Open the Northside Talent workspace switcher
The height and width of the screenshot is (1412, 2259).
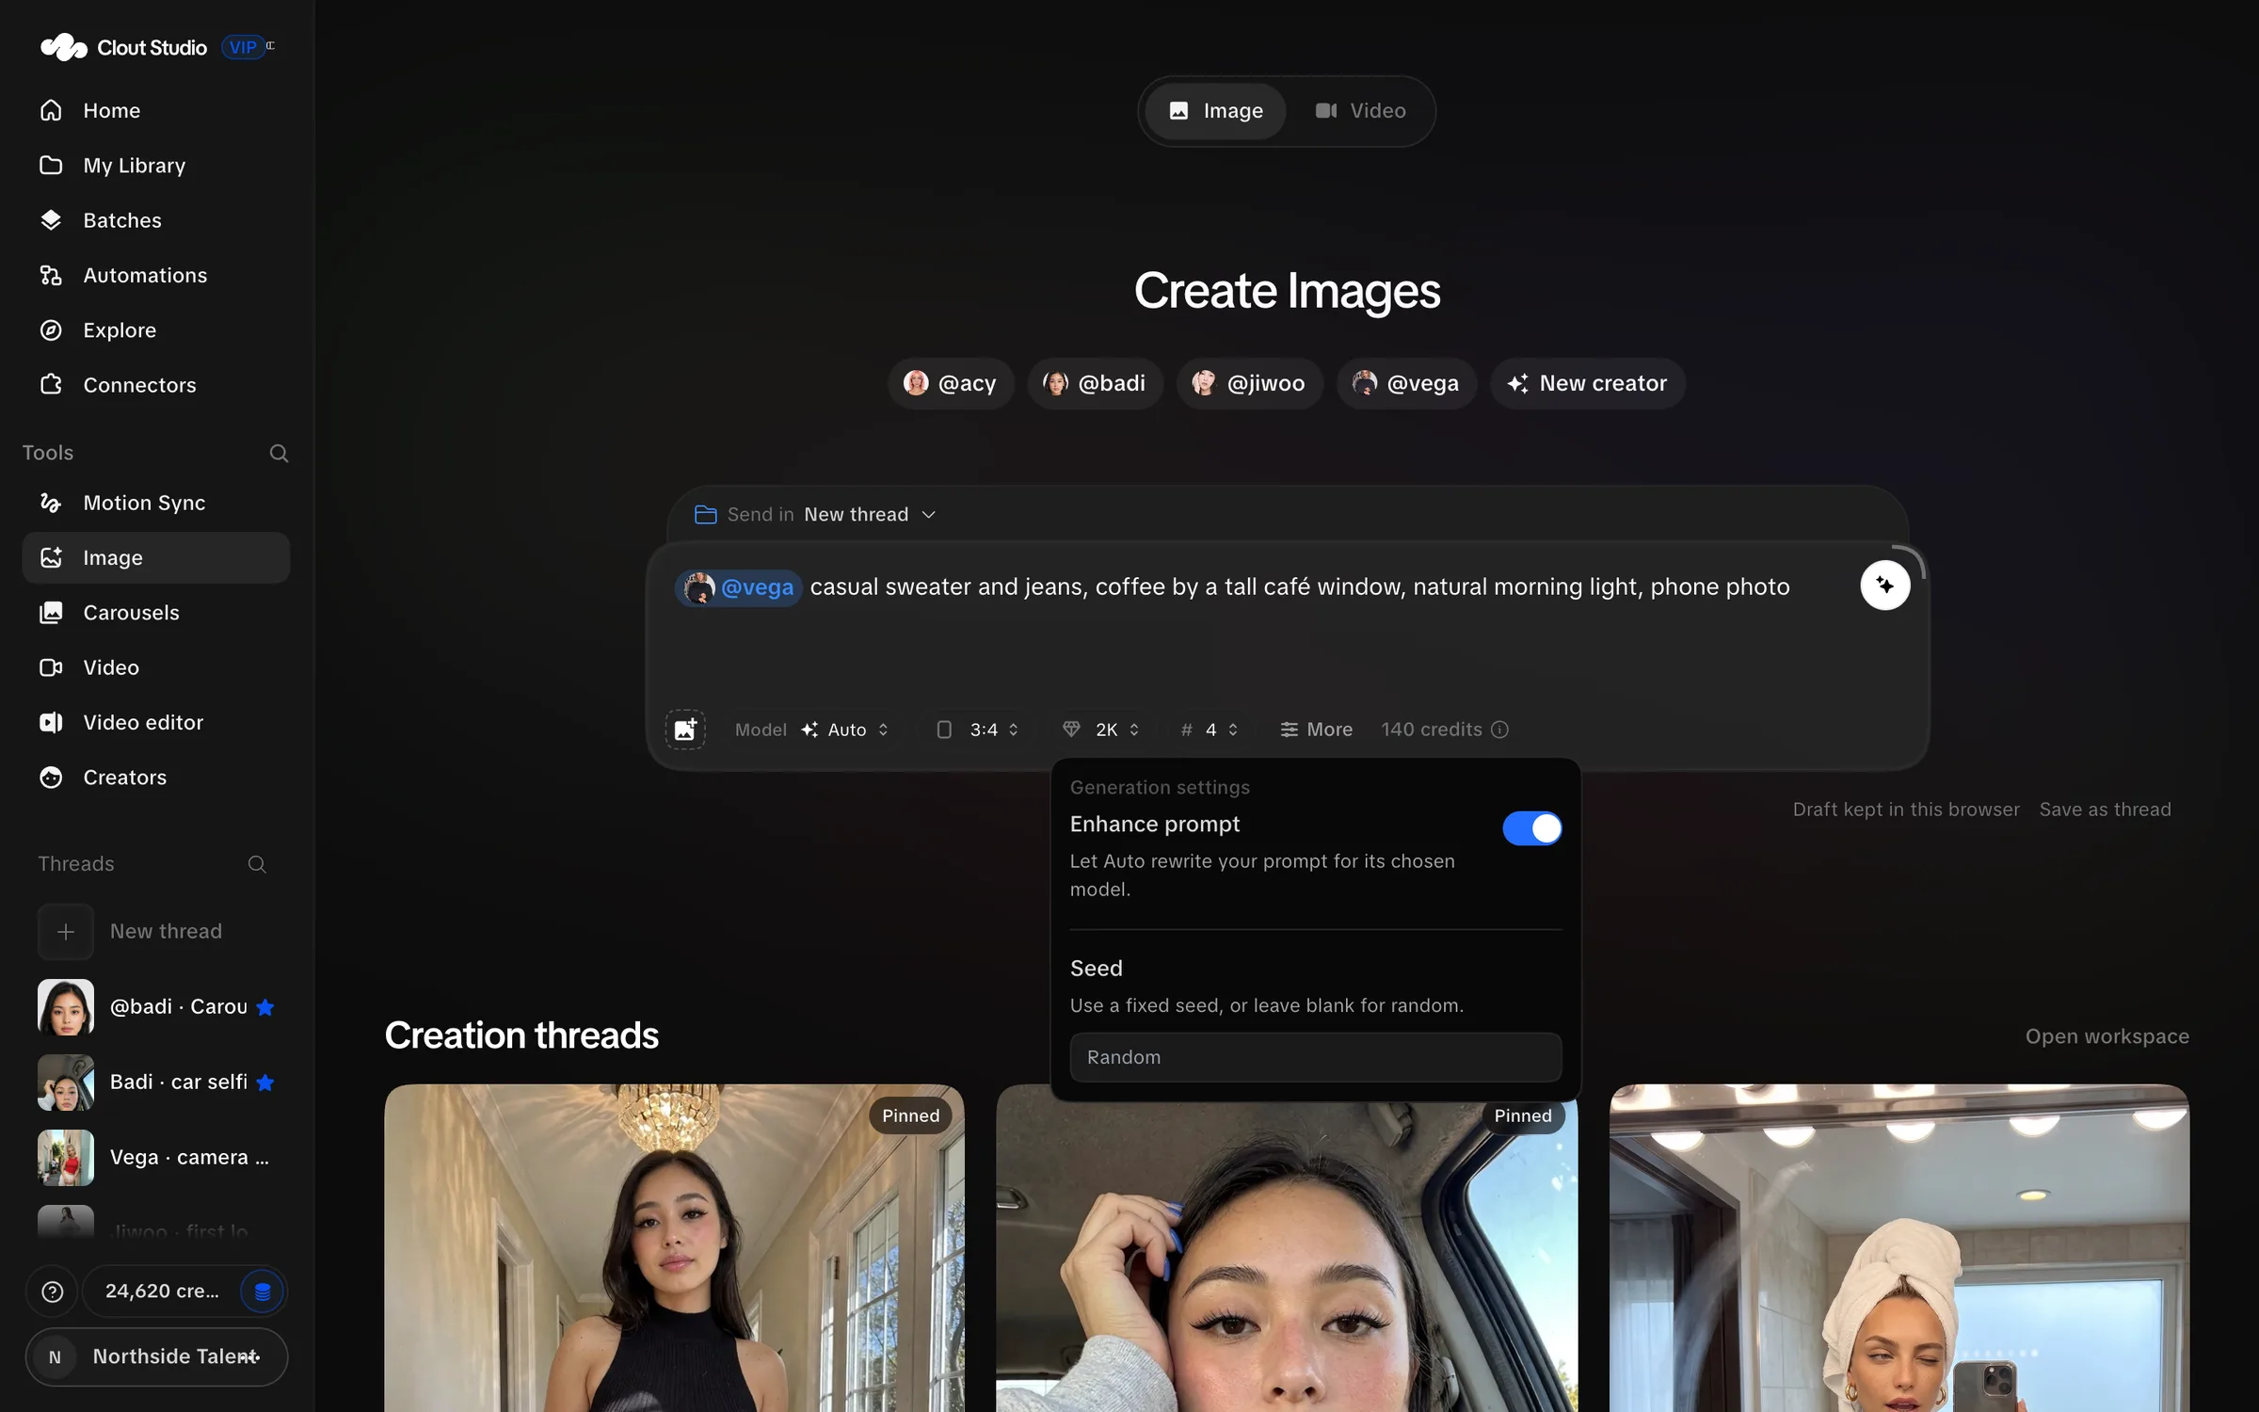coord(156,1356)
